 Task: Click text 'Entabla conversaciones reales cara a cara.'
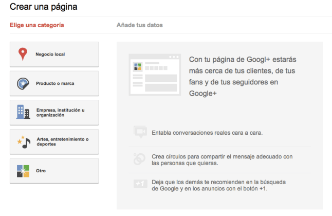coord(207,133)
